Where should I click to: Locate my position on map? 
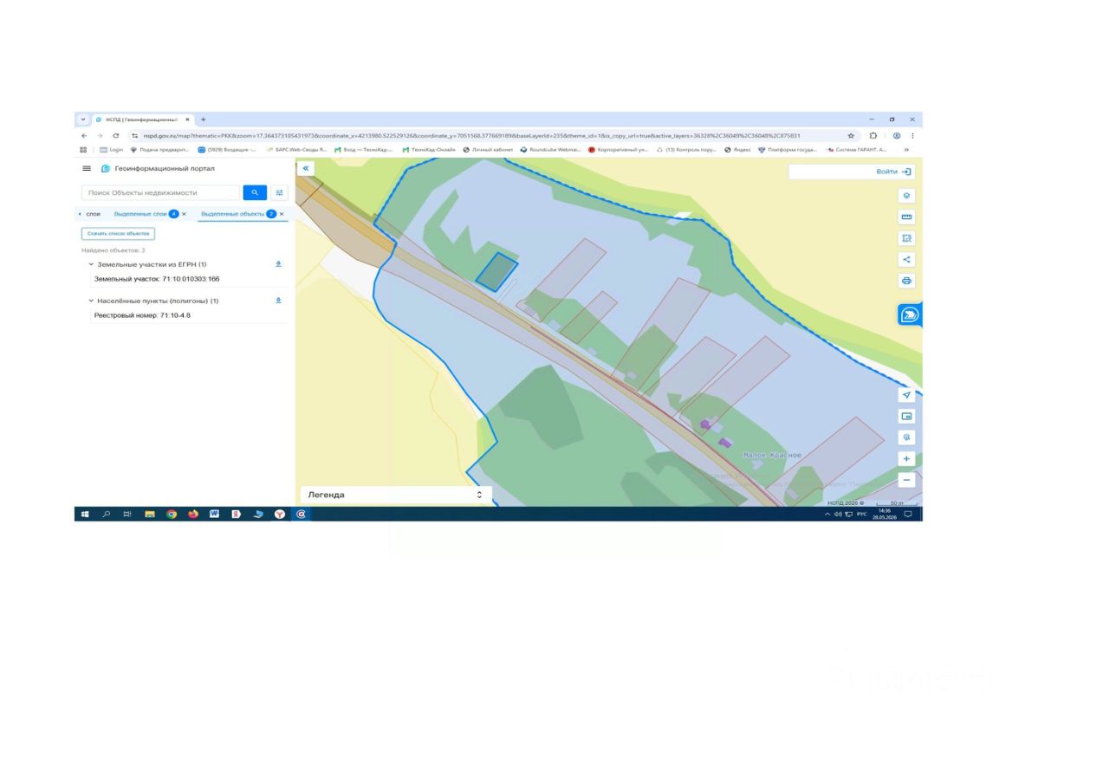tap(906, 395)
